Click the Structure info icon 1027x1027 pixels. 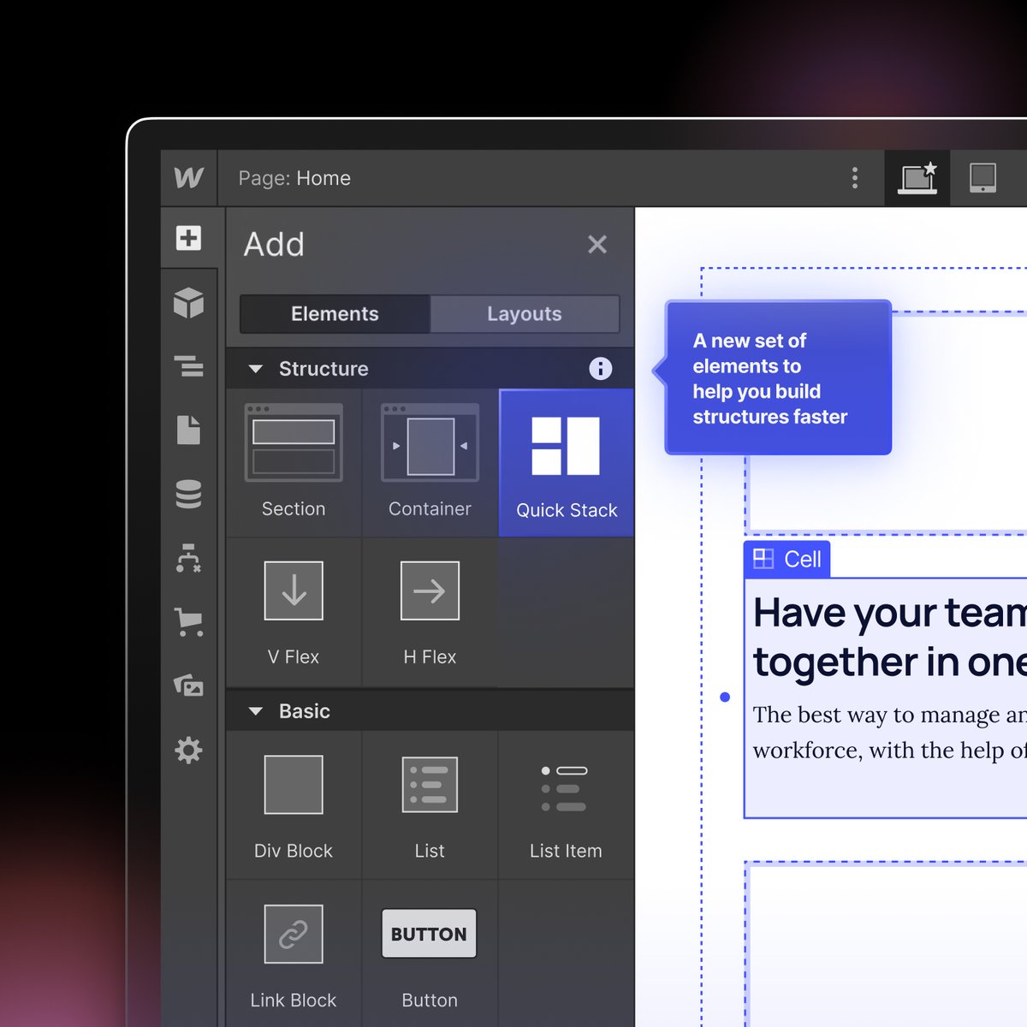pyautogui.click(x=601, y=369)
